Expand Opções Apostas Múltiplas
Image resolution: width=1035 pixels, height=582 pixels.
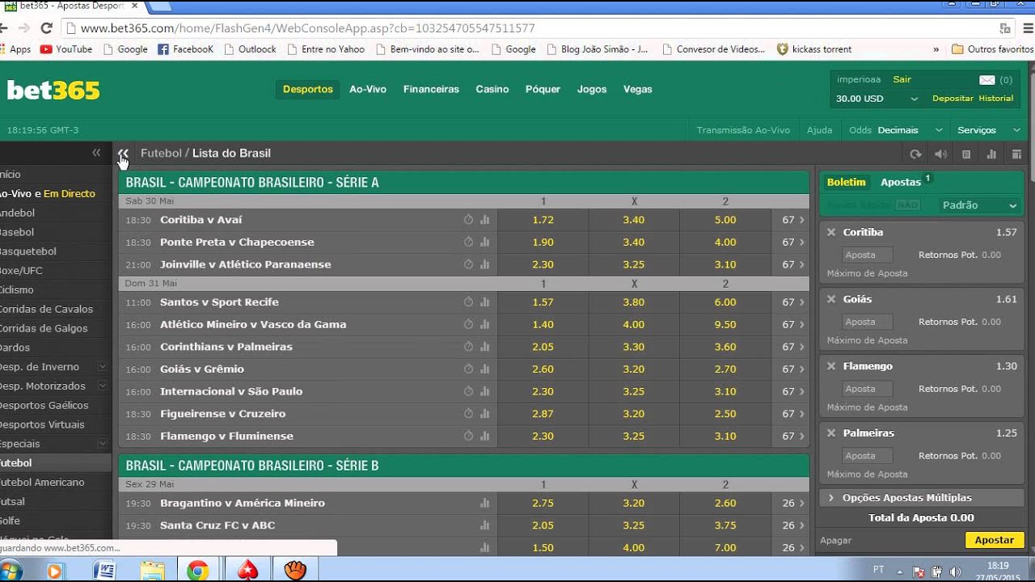tap(921, 498)
